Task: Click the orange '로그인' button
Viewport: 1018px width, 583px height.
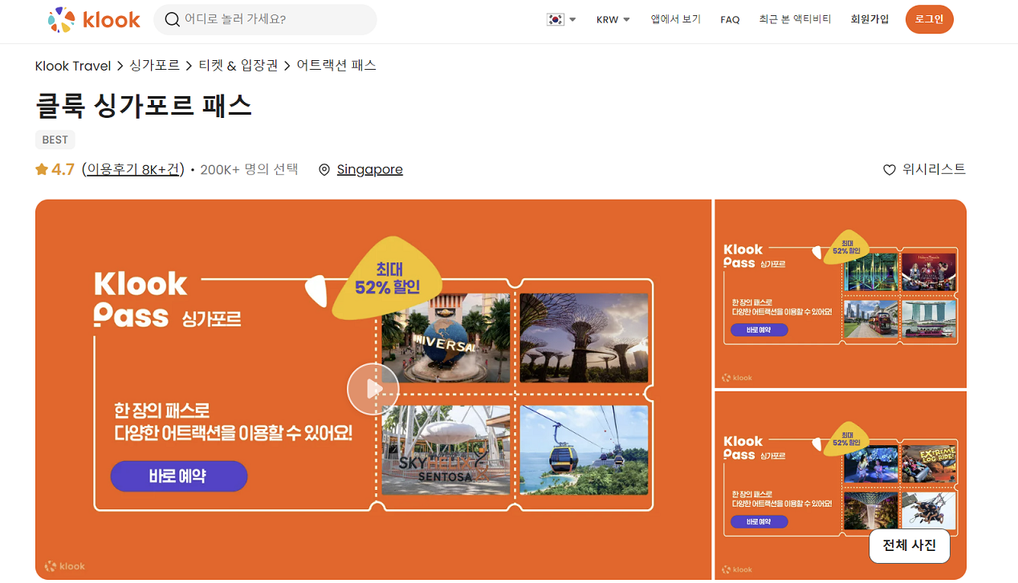Action: 930,19
